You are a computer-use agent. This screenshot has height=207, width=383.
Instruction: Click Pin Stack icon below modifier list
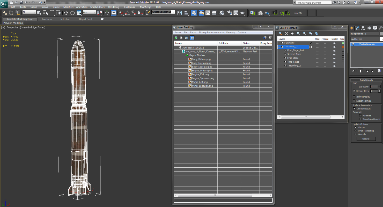click(x=353, y=71)
